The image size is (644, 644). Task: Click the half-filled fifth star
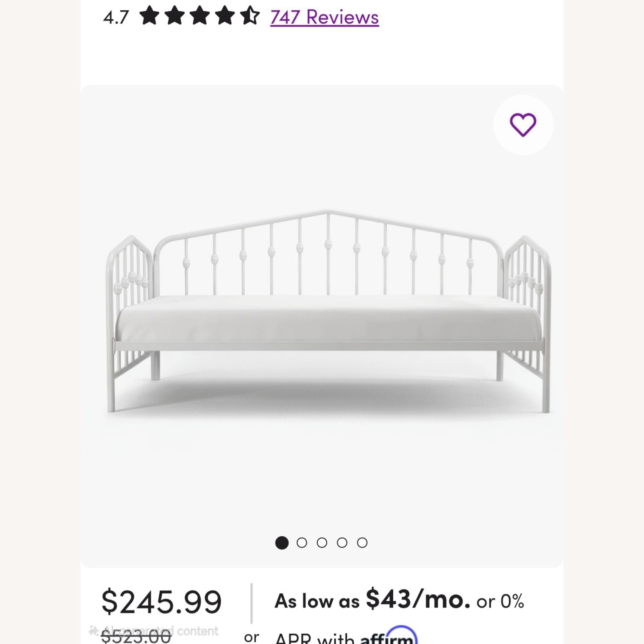pos(249,16)
